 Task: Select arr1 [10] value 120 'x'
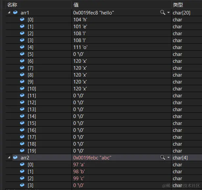(x=80, y=89)
